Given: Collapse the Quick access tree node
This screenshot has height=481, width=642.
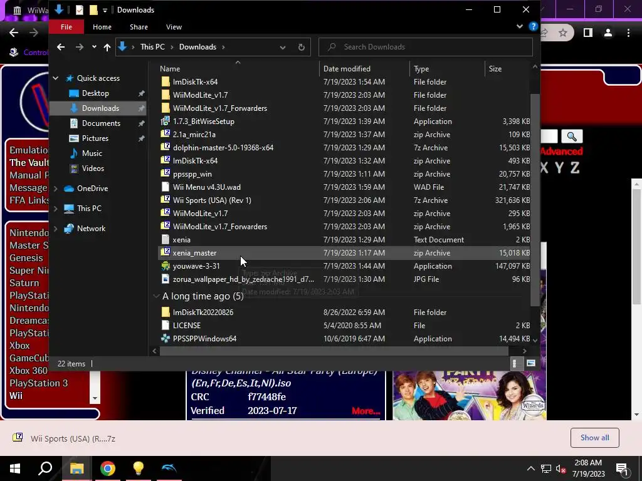Looking at the screenshot, I should point(56,78).
